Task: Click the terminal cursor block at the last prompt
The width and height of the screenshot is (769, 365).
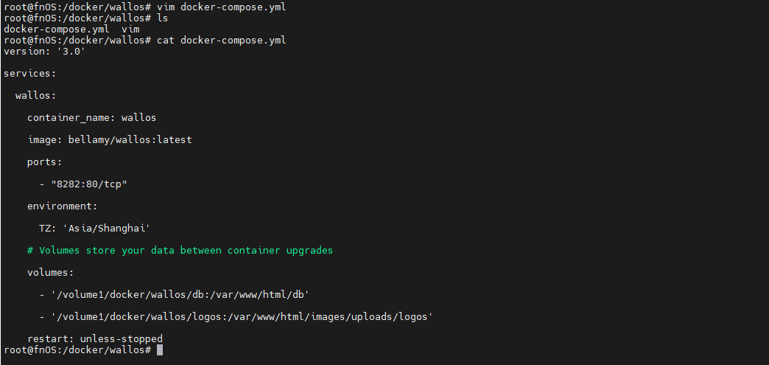Action: coord(160,350)
